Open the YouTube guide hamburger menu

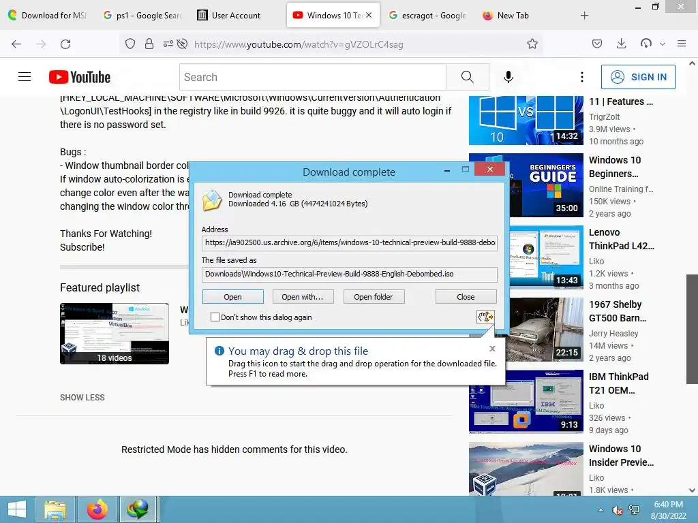[x=25, y=77]
